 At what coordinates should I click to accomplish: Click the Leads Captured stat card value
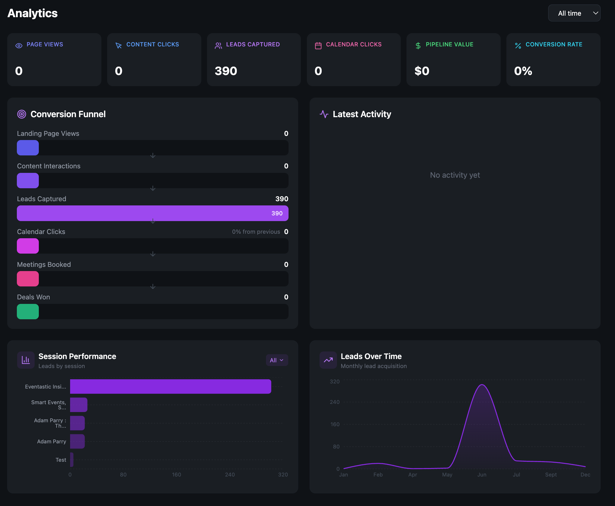click(x=226, y=71)
